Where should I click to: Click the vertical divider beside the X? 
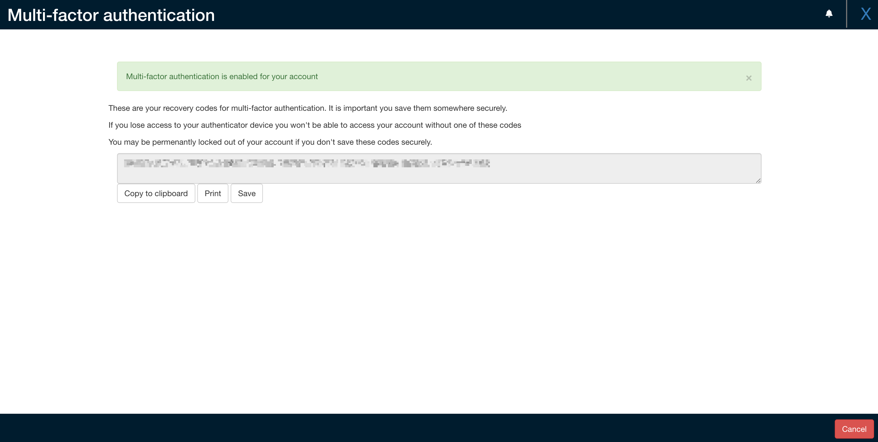[x=847, y=14]
